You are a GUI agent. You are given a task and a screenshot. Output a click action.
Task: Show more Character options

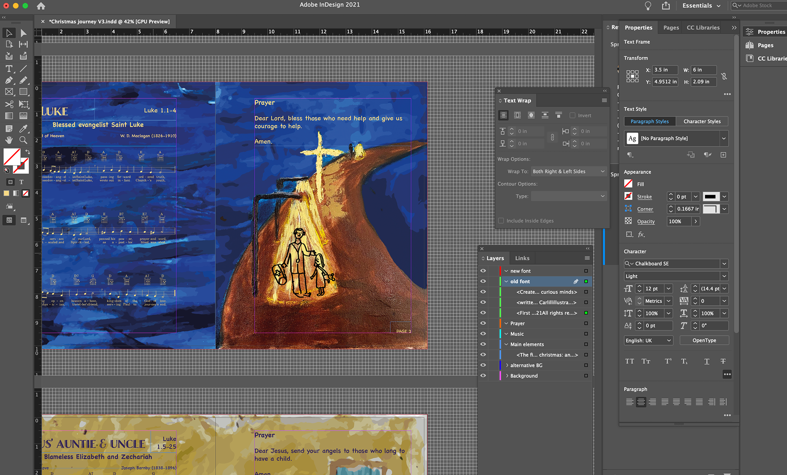727,374
